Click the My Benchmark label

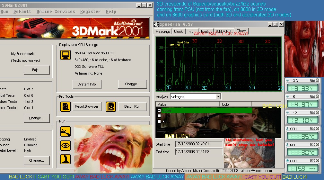[x=22, y=54]
